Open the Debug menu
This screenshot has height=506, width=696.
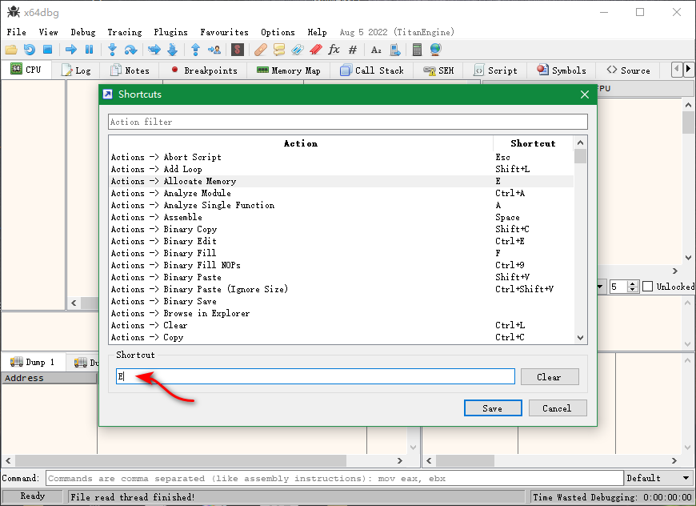[83, 32]
